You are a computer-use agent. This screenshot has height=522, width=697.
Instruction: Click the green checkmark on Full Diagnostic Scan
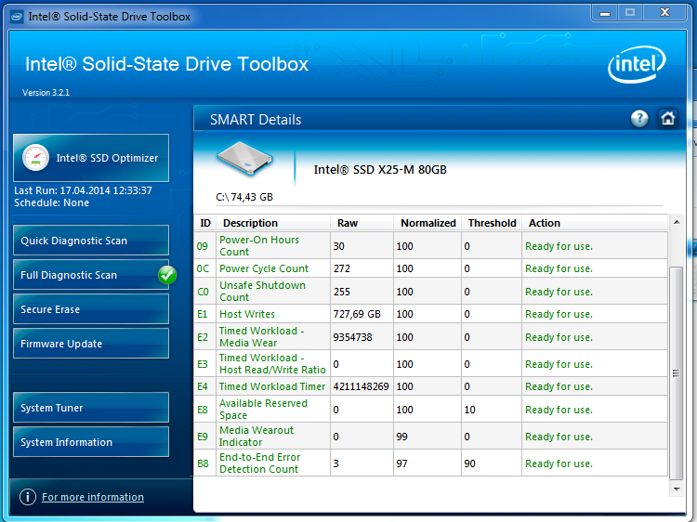coord(167,275)
